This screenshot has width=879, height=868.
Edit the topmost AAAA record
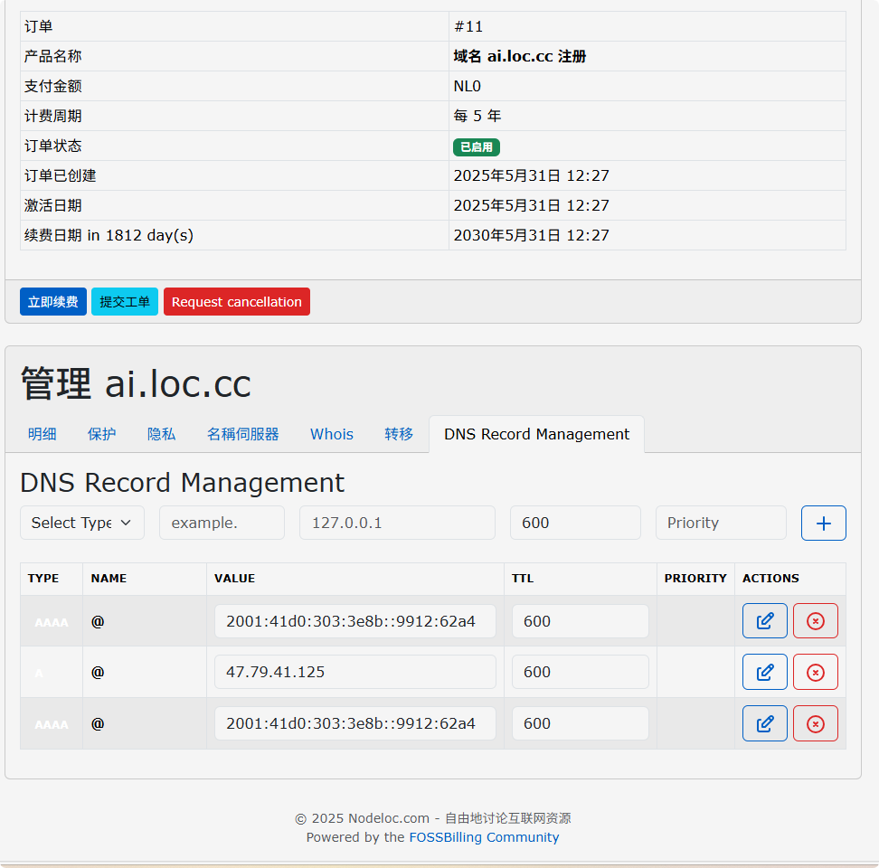pyautogui.click(x=765, y=621)
